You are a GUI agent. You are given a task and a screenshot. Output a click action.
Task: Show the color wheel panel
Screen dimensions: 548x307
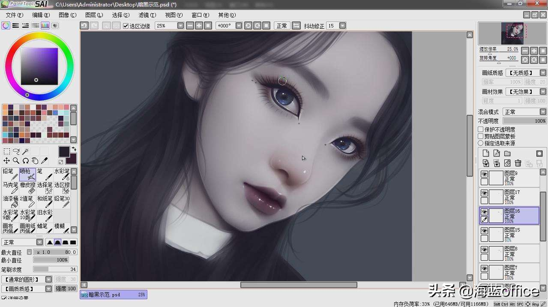tap(6, 26)
